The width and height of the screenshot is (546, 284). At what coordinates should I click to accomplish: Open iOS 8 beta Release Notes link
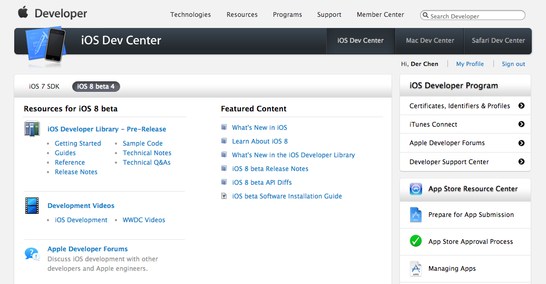270,169
